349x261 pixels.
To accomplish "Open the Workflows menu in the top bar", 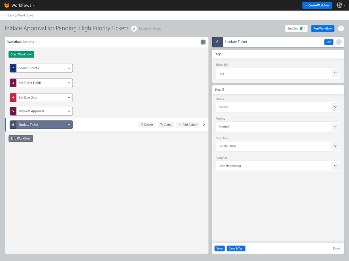I will pyautogui.click(x=22, y=5).
